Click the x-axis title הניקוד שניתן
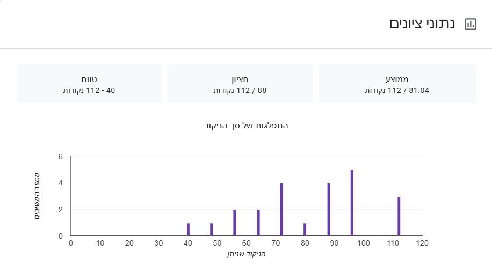The height and width of the screenshot is (273, 492). pyautogui.click(x=247, y=254)
